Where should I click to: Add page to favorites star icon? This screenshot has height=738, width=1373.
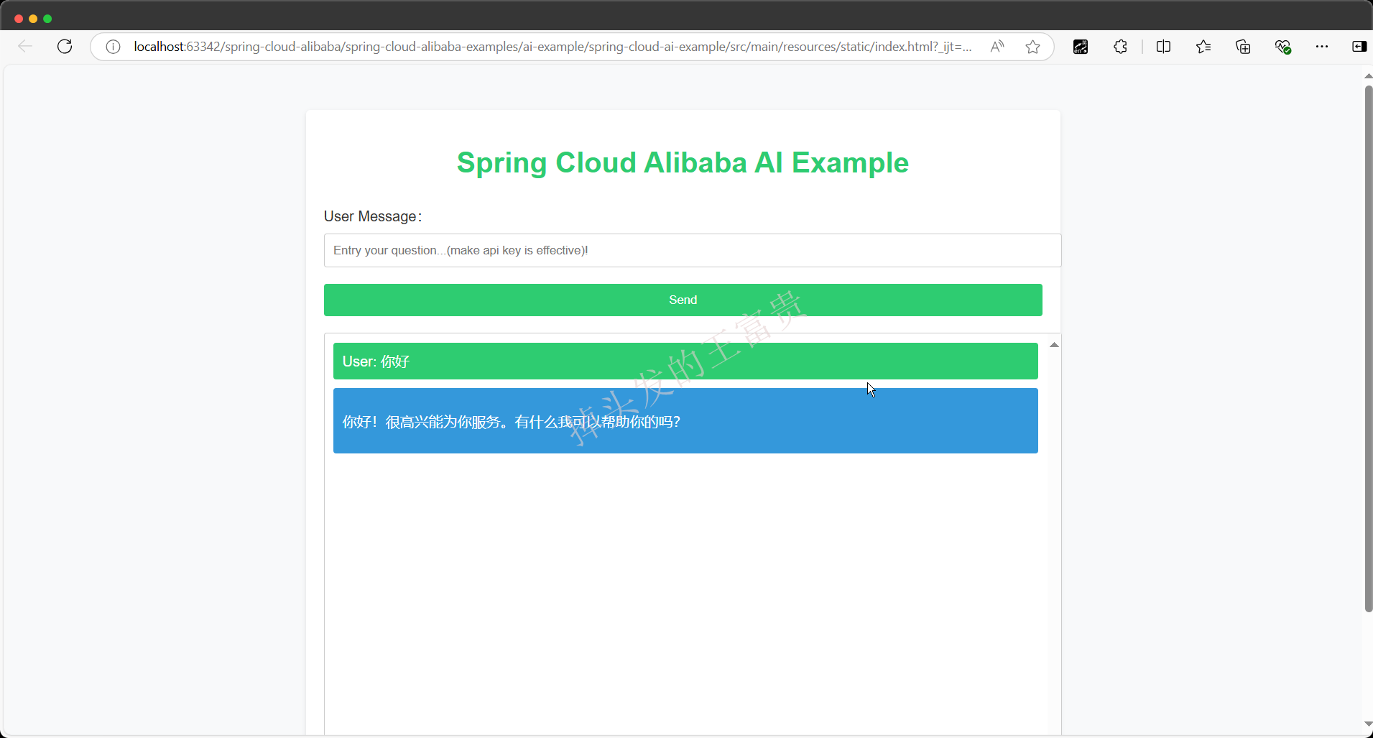pos(1032,47)
